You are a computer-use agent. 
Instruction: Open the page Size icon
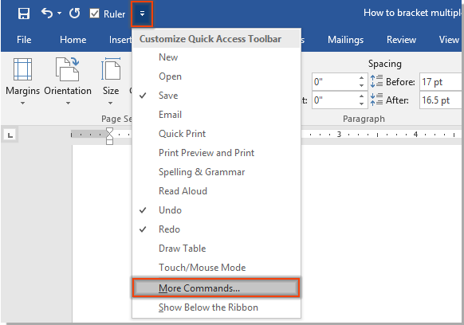click(111, 69)
